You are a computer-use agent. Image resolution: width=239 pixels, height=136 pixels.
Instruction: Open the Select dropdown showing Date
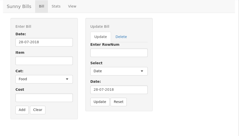119,71
